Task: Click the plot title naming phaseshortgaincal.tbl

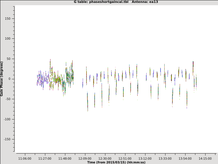Action: tap(116, 2)
